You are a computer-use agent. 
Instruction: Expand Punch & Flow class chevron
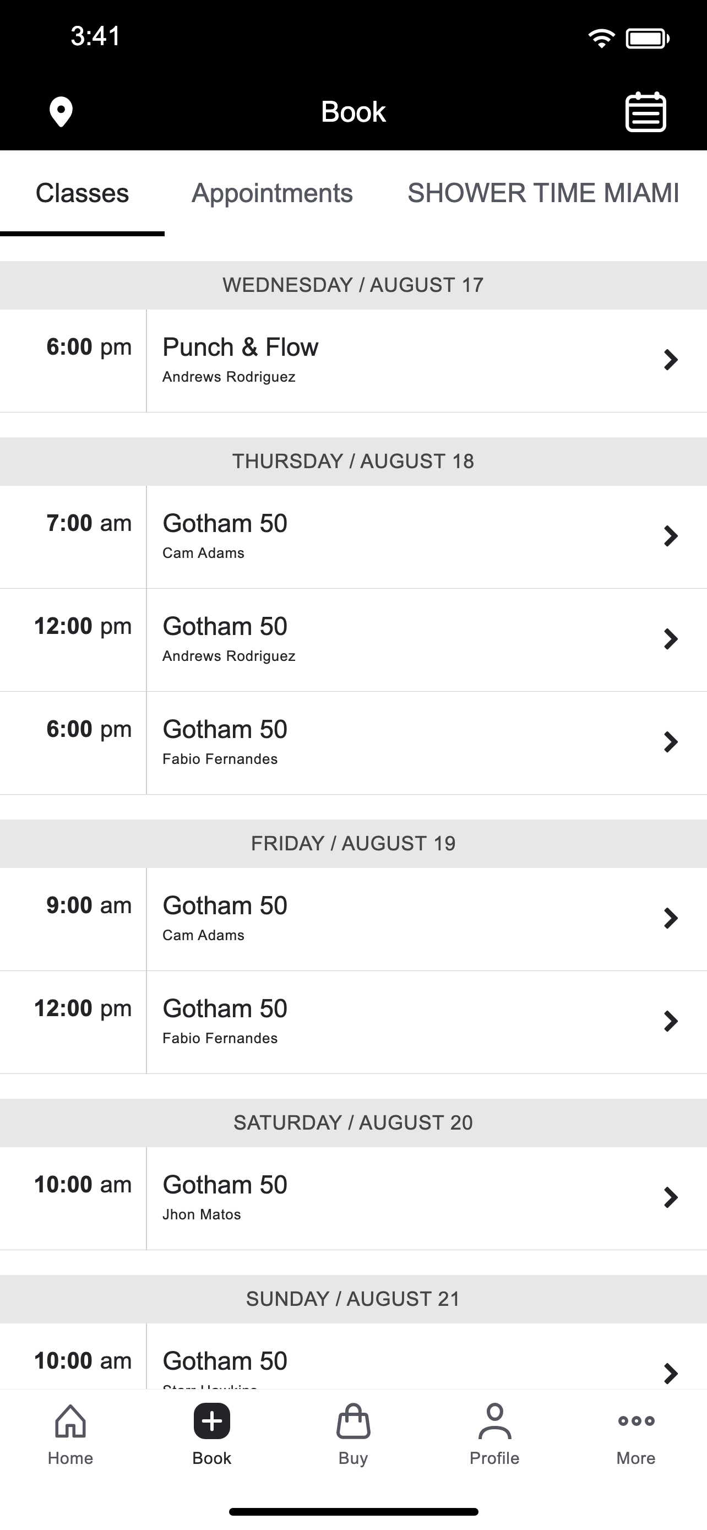pyautogui.click(x=671, y=360)
